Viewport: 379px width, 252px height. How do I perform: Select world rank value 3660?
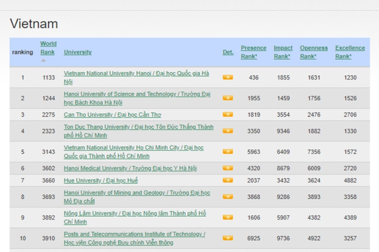tap(48, 180)
